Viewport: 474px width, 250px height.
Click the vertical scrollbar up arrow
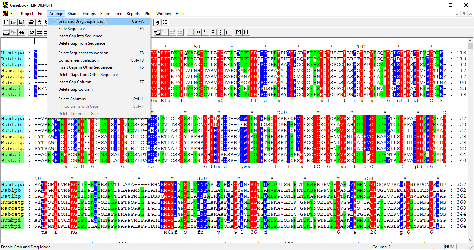point(470,41)
